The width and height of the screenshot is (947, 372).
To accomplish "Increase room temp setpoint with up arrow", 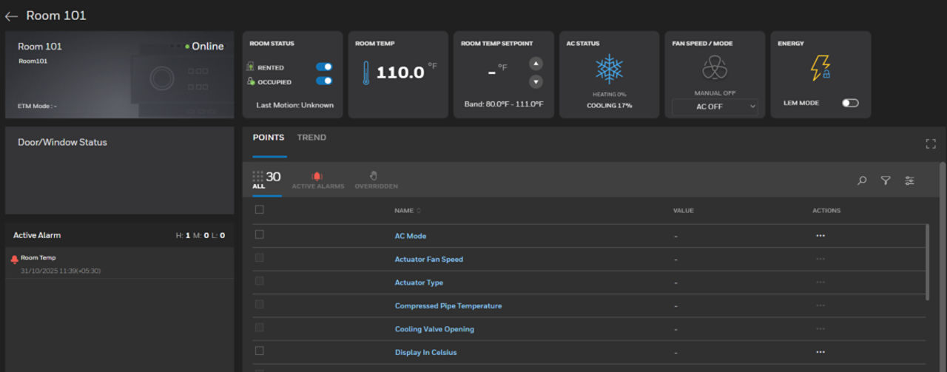I will 536,64.
